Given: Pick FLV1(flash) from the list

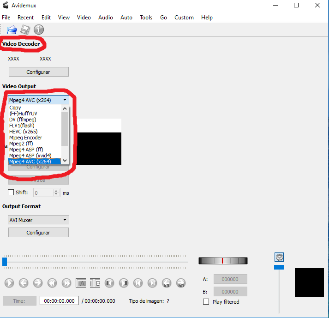Looking at the screenshot, I should [x=35, y=126].
